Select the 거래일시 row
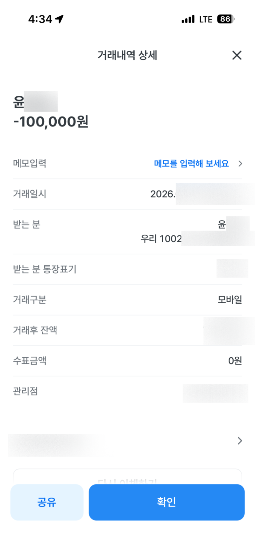 click(x=127, y=194)
